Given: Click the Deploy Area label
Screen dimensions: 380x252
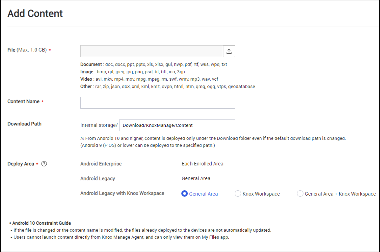Looking at the screenshot, I should [21, 164].
